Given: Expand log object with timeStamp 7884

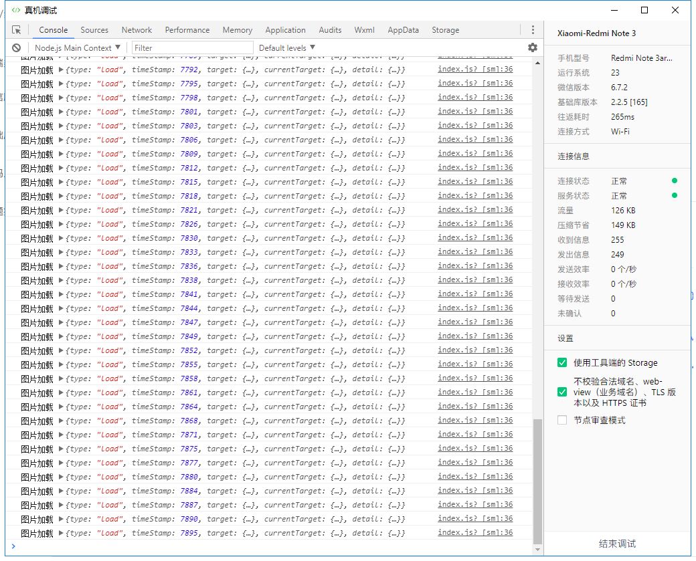Looking at the screenshot, I should click(61, 491).
